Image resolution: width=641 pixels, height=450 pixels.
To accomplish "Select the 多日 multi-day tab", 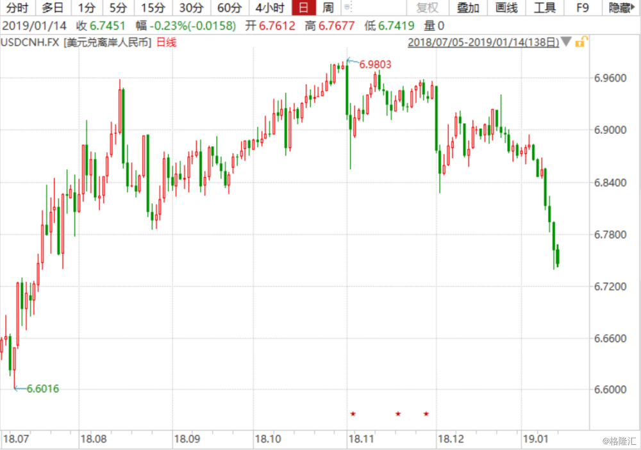I will point(53,8).
